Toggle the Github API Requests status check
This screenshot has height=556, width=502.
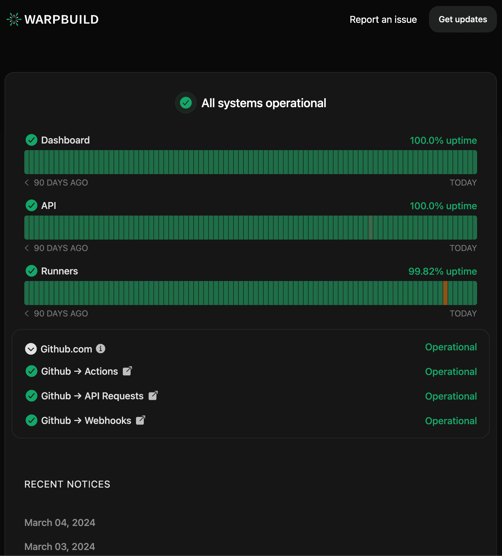click(31, 396)
